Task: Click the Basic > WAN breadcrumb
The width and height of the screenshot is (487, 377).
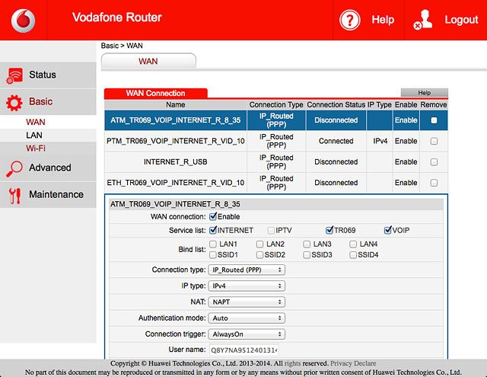Action: (122, 46)
